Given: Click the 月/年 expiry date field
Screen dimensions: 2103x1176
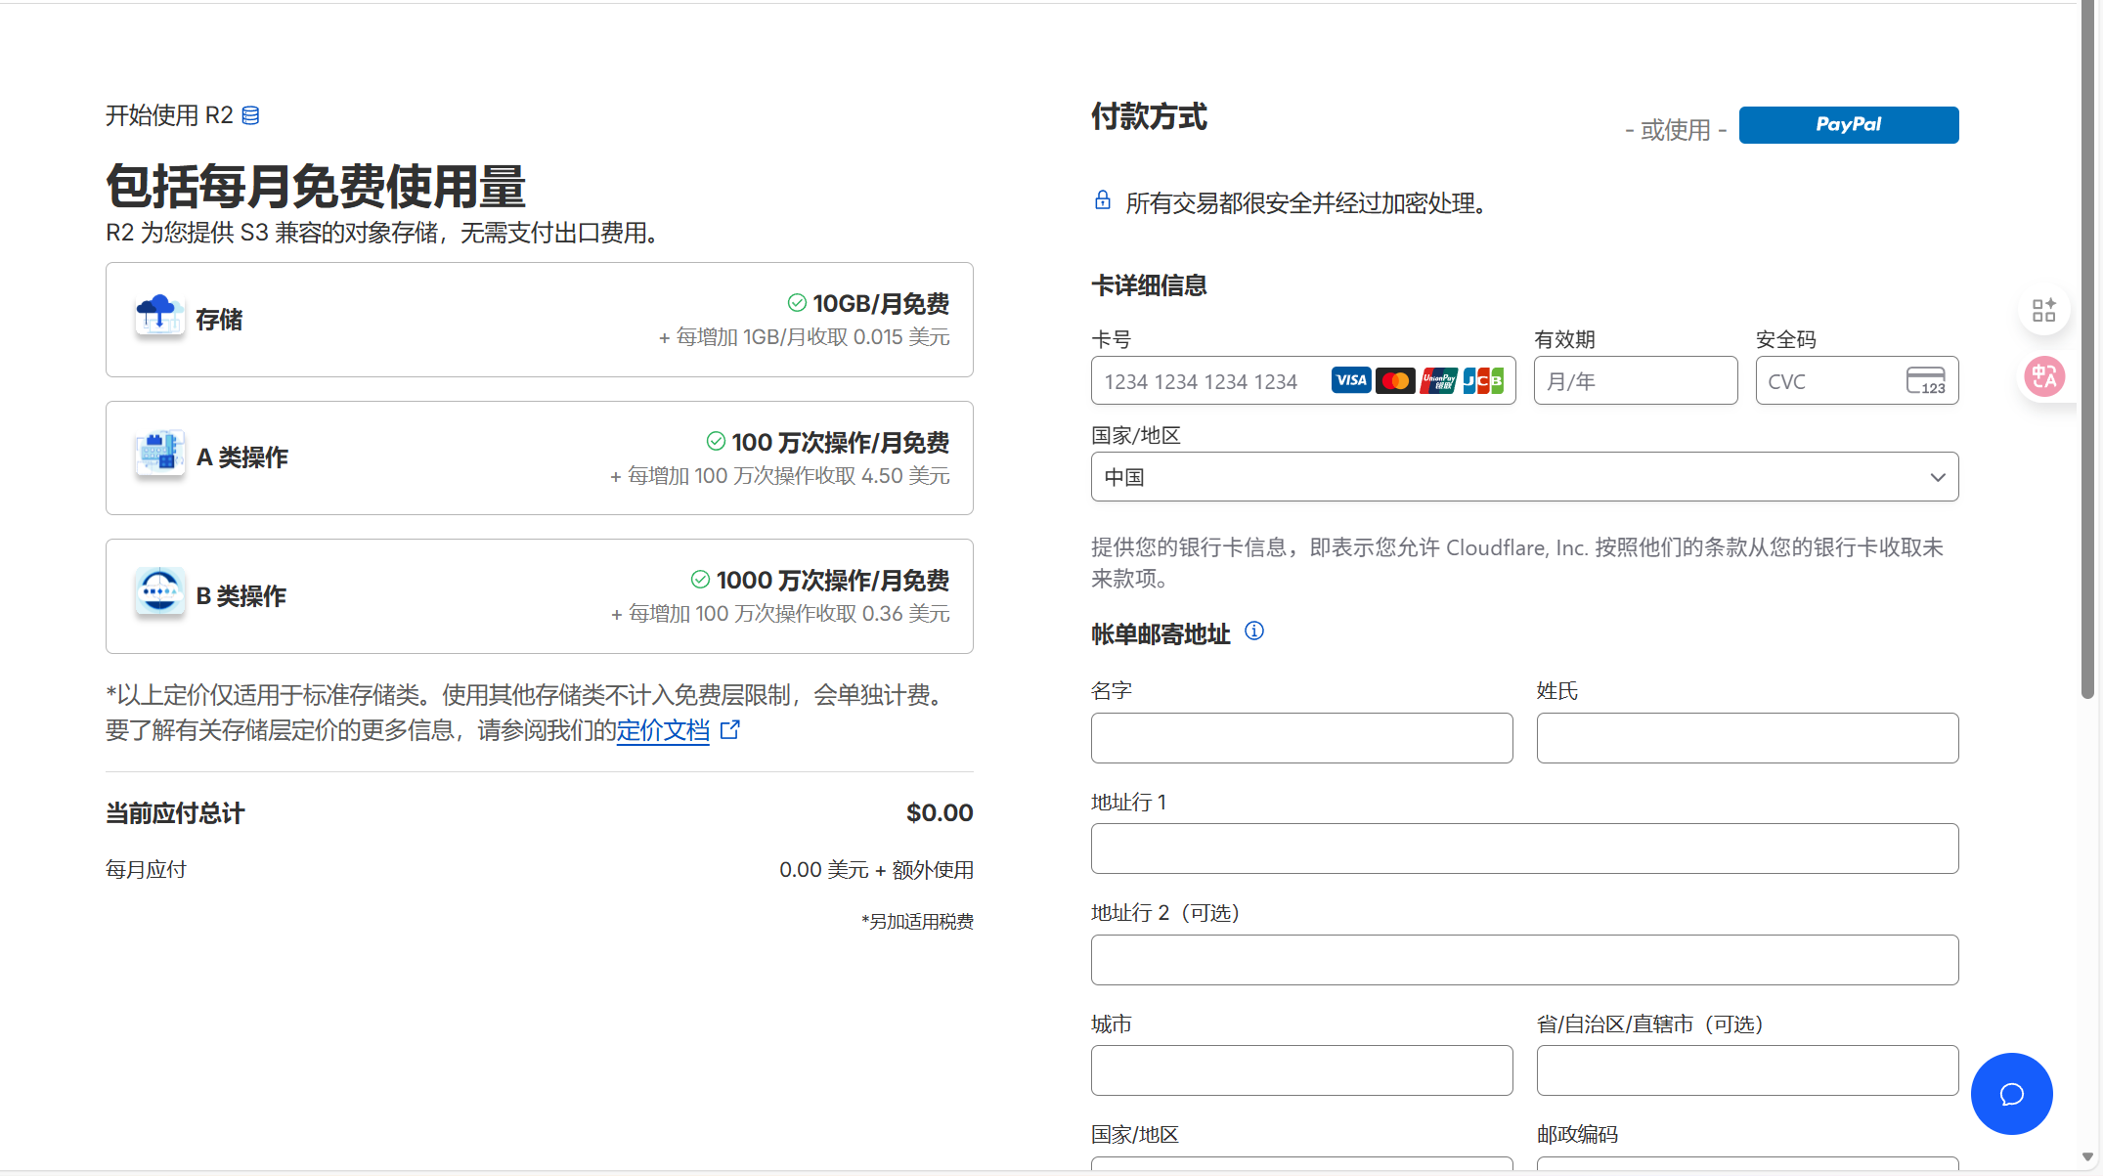Looking at the screenshot, I should click(x=1635, y=381).
